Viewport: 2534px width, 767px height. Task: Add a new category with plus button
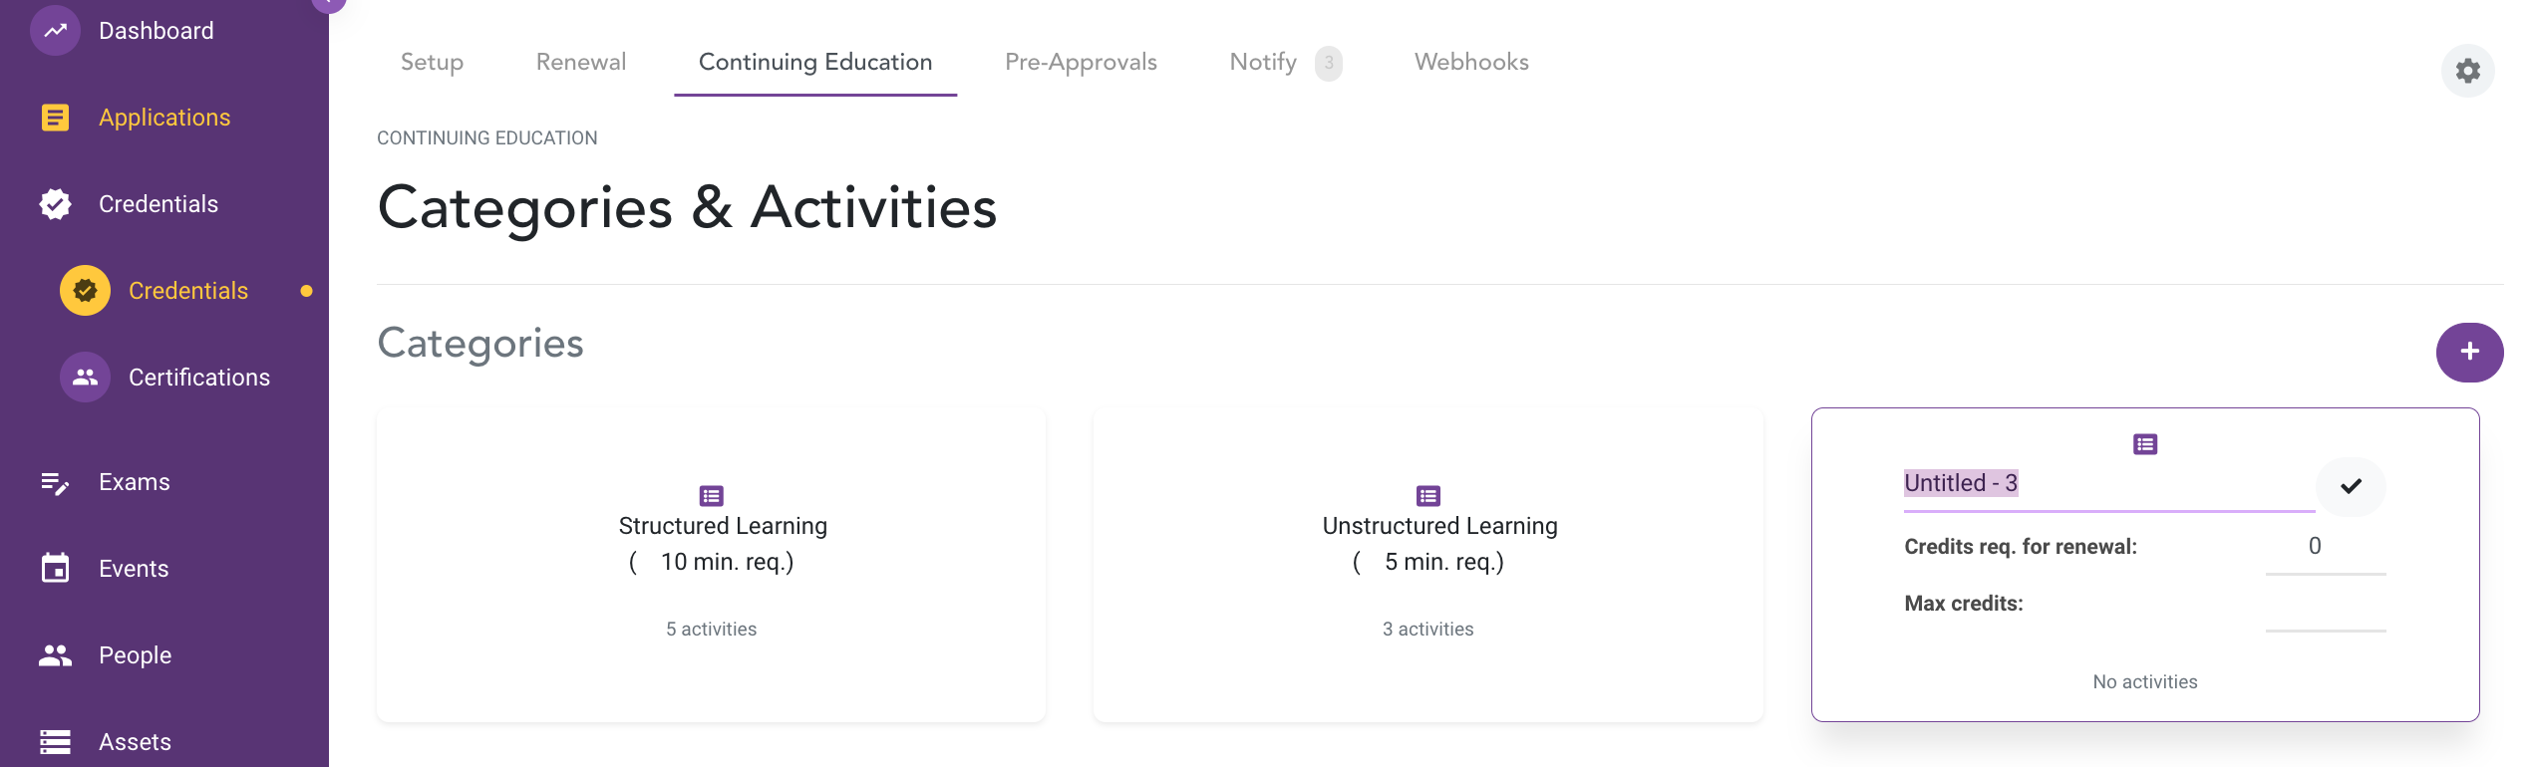(2470, 352)
